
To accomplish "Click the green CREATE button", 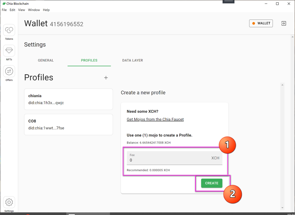I will coord(212,183).
